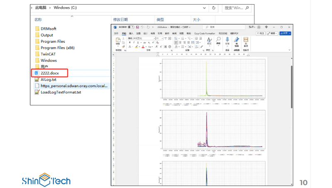Click the Cut scissors icon

point(123,38)
